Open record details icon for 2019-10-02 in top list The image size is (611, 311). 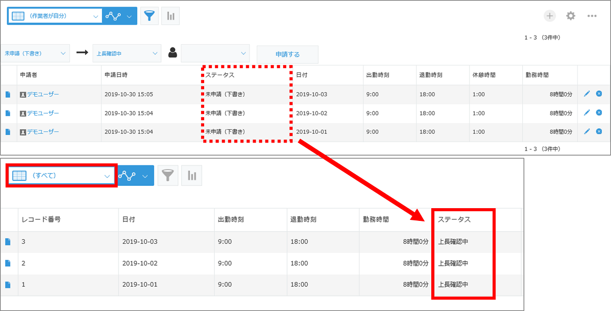8,113
